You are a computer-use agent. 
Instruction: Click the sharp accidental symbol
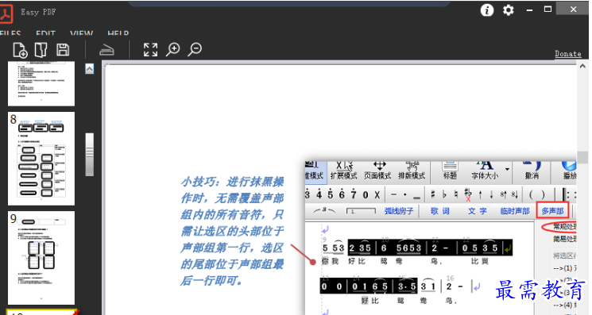point(432,194)
